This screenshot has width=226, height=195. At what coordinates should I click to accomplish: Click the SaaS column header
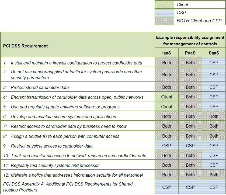(x=214, y=53)
